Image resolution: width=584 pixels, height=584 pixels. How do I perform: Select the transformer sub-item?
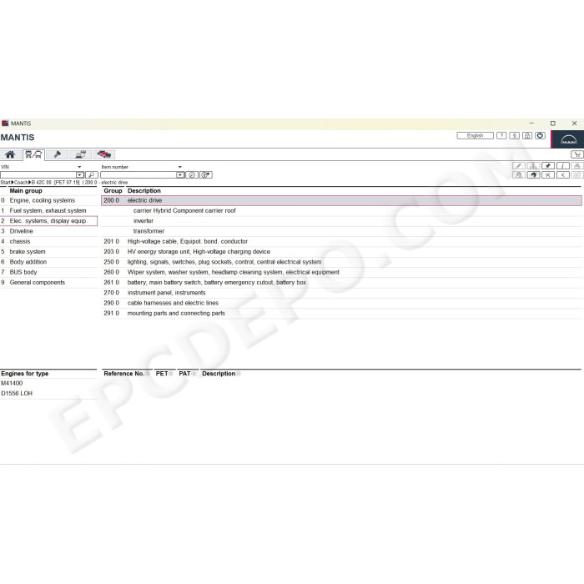341,231
